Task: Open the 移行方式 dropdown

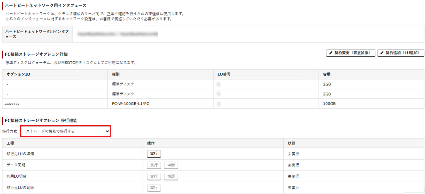Action: point(66,131)
